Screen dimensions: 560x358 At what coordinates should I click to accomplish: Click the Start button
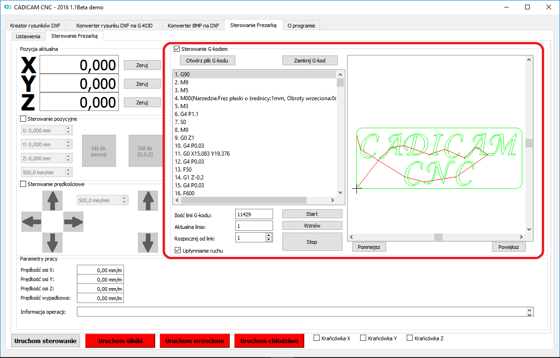pos(312,214)
